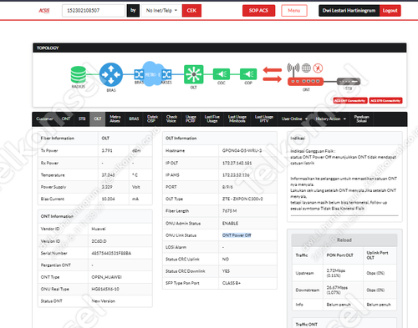The image size is (418, 328).
Task: Click the Reload traffic button
Action: tap(344, 240)
